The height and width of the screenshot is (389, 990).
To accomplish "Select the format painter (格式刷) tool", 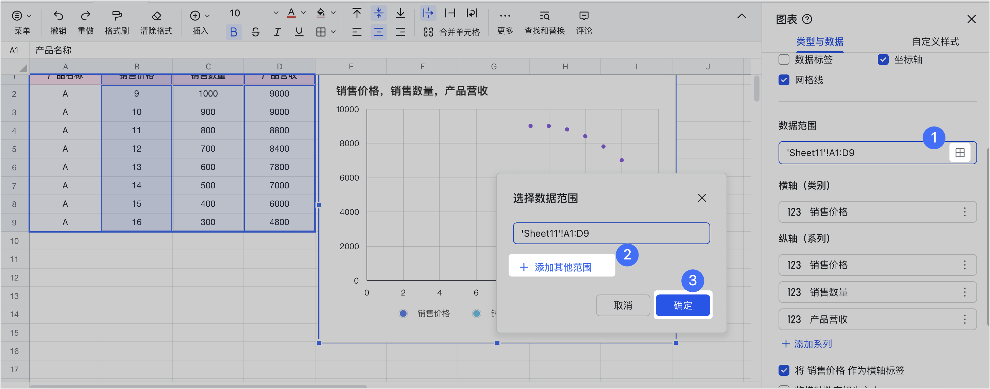I will point(117,16).
